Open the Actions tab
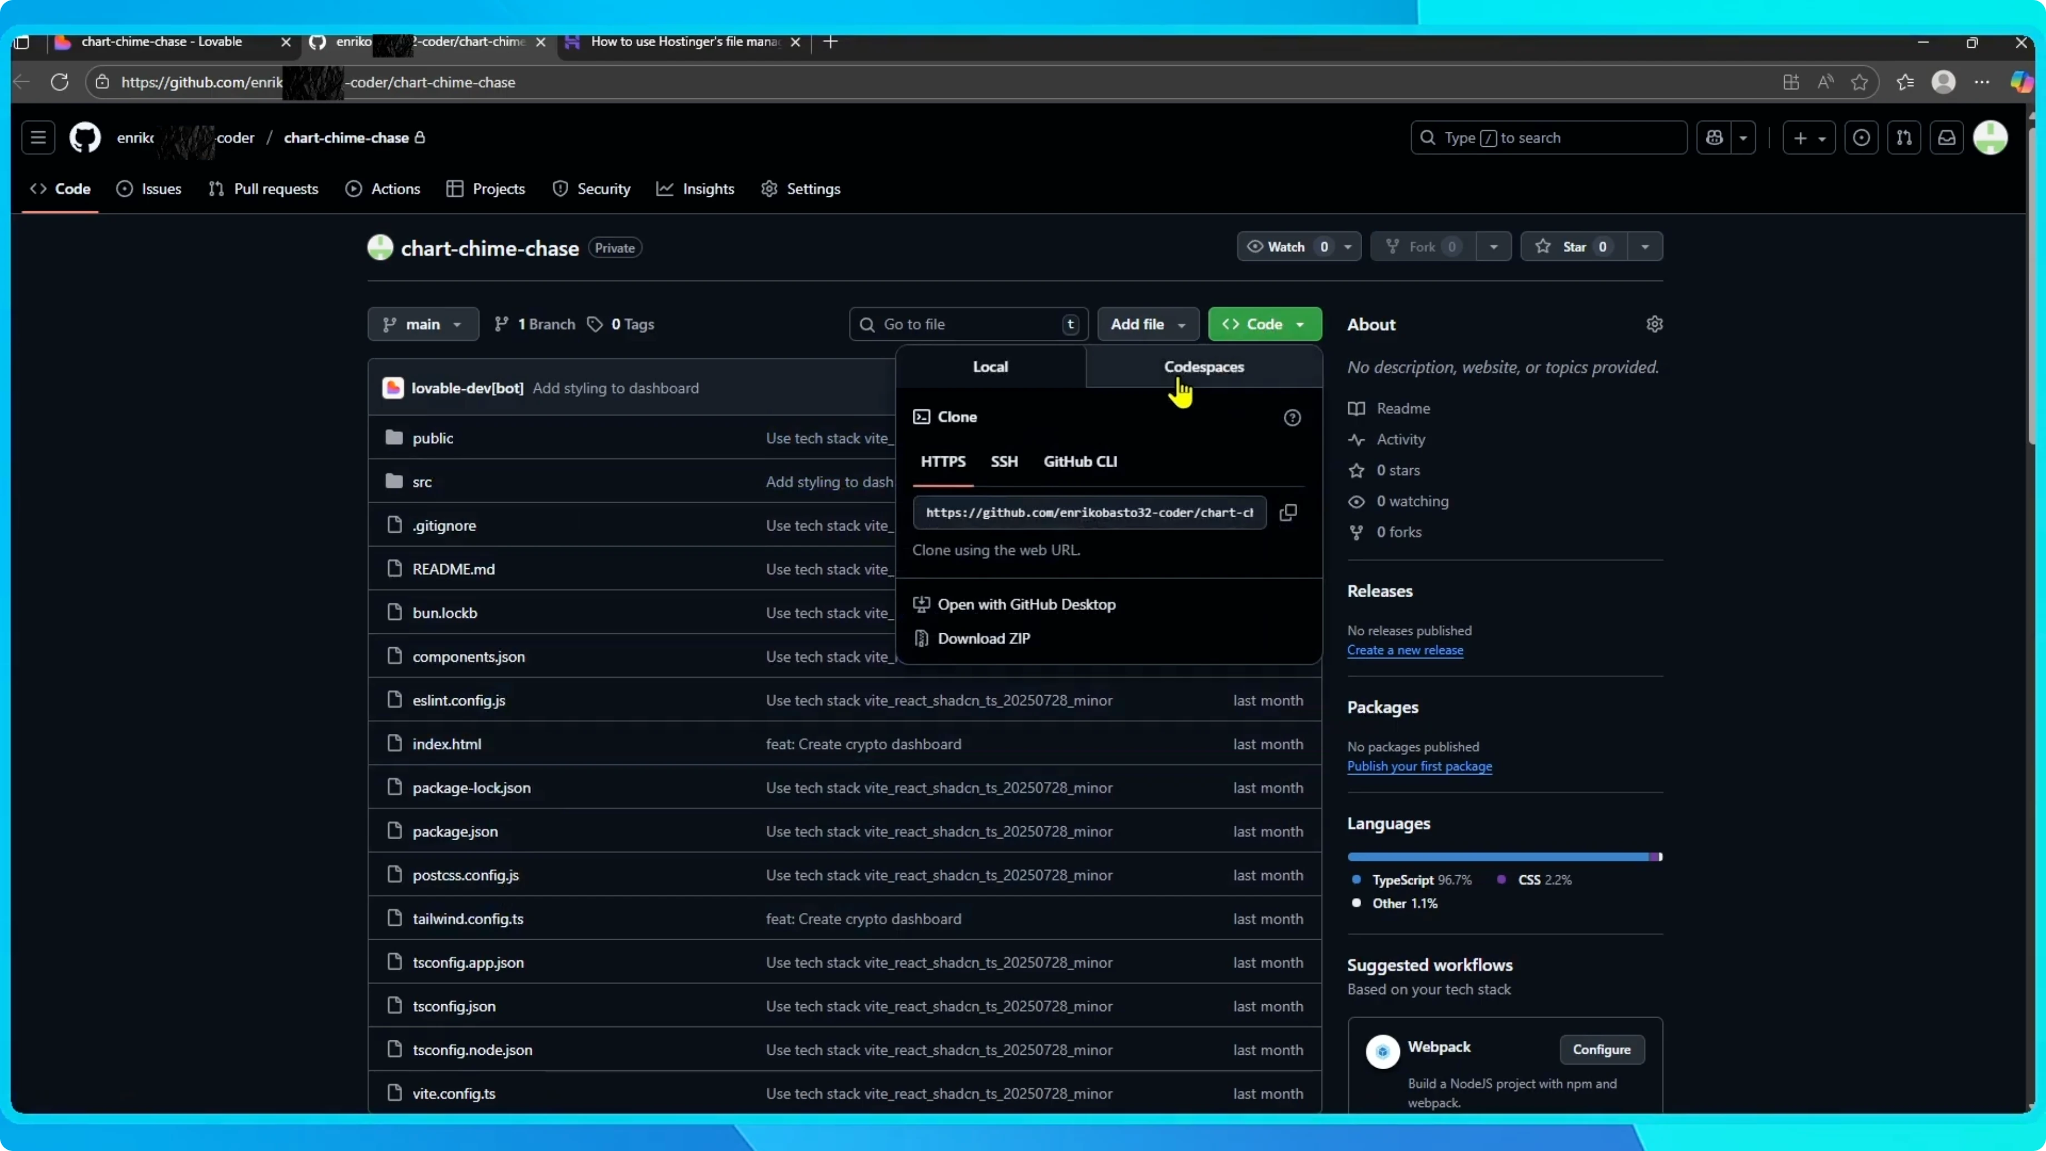Screen dimensions: 2046x1151 [383, 189]
